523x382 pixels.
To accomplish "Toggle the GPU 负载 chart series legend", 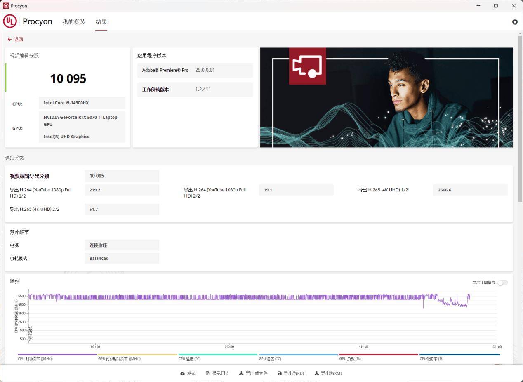I will 350,358.
